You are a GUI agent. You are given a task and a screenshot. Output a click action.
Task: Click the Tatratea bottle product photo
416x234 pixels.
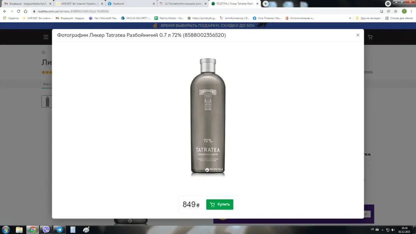coord(208,117)
